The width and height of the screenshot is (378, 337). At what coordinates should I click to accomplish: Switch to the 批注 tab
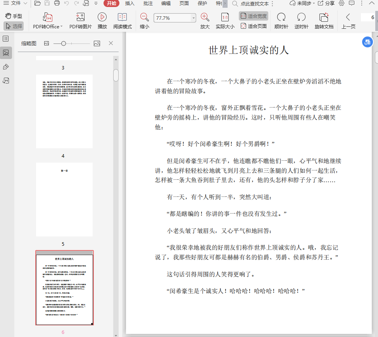pyautogui.click(x=148, y=3)
